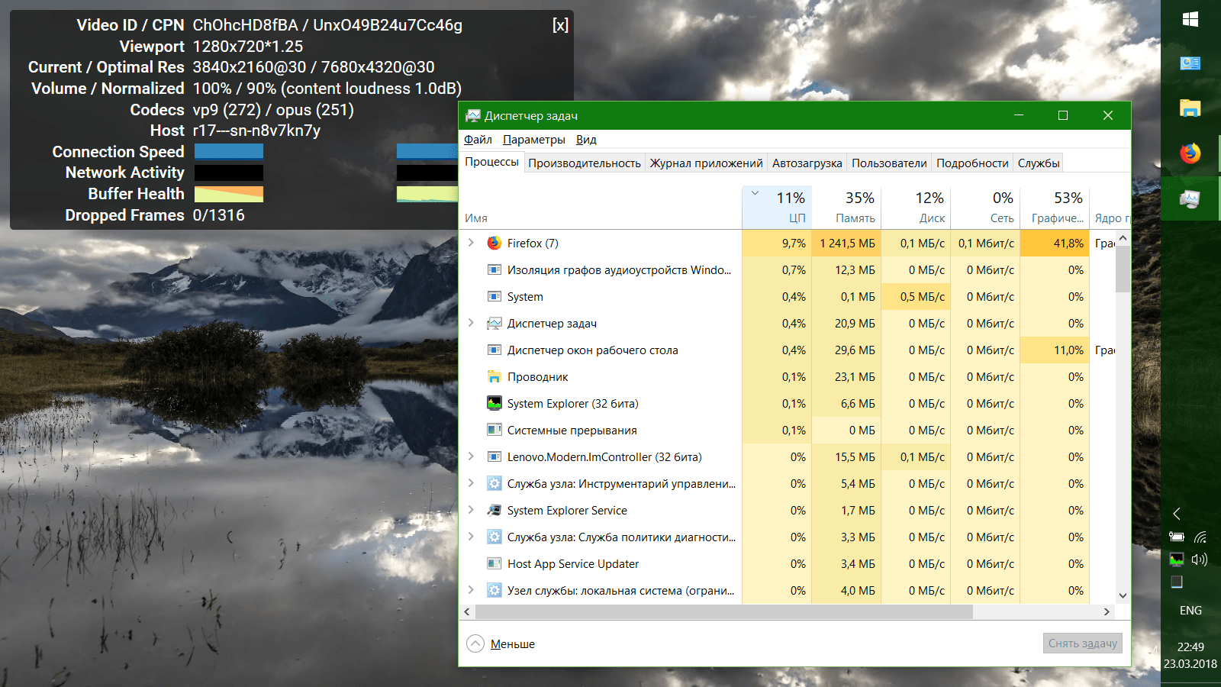This screenshot has width=1221, height=687.
Task: Click the Firefox icon in the process list
Action: 495,244
